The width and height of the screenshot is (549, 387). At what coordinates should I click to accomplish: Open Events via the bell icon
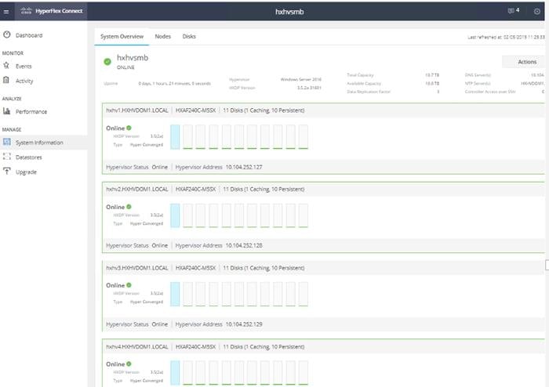(x=6, y=65)
